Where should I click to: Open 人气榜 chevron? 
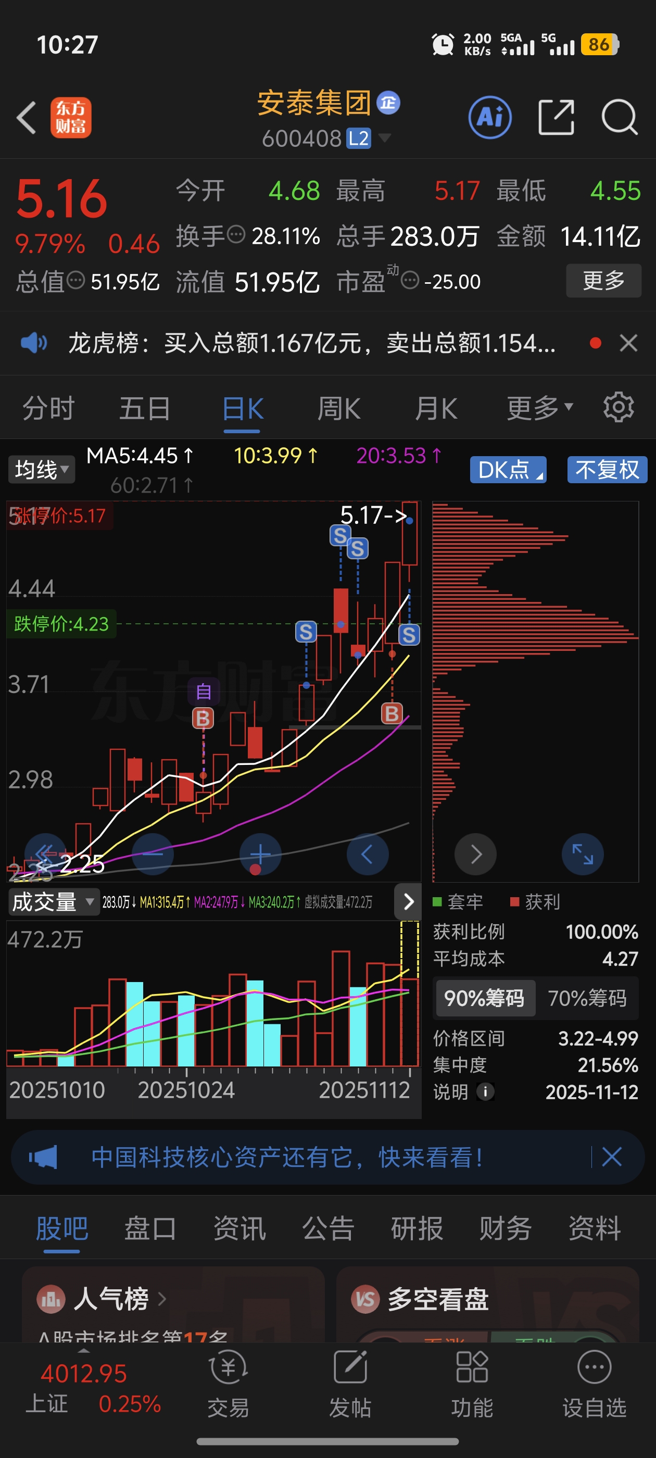coord(162,1298)
